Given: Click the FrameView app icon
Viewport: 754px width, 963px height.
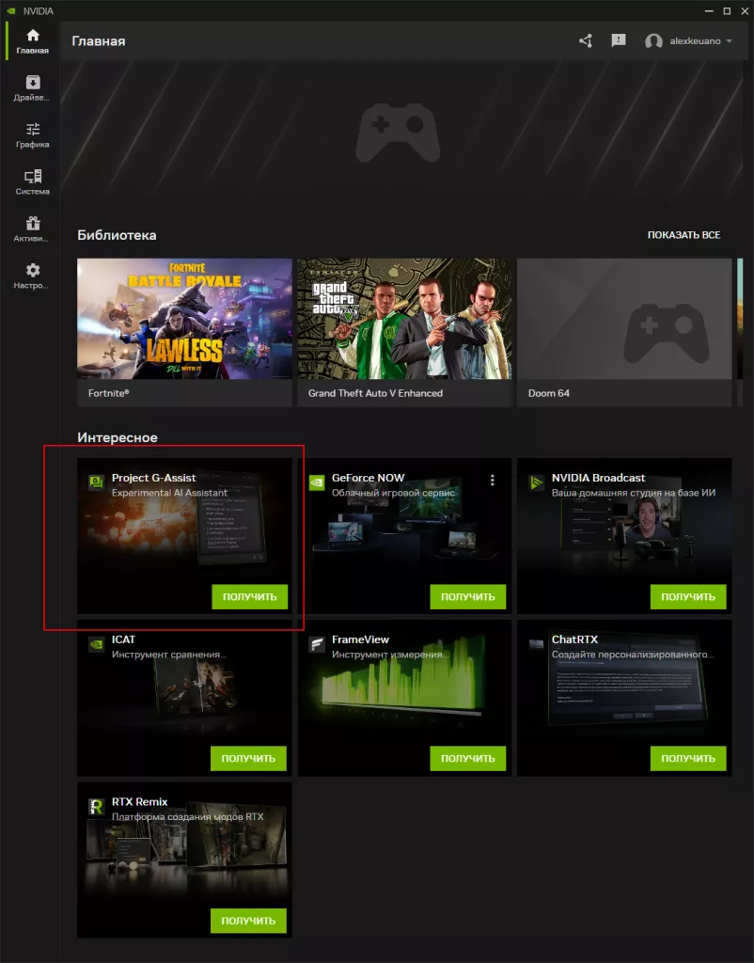Looking at the screenshot, I should [x=316, y=644].
